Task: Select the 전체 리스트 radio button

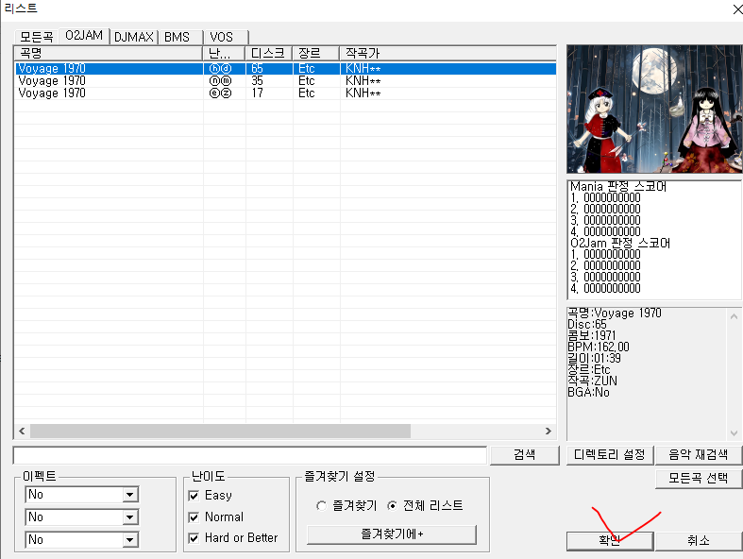Action: (393, 506)
